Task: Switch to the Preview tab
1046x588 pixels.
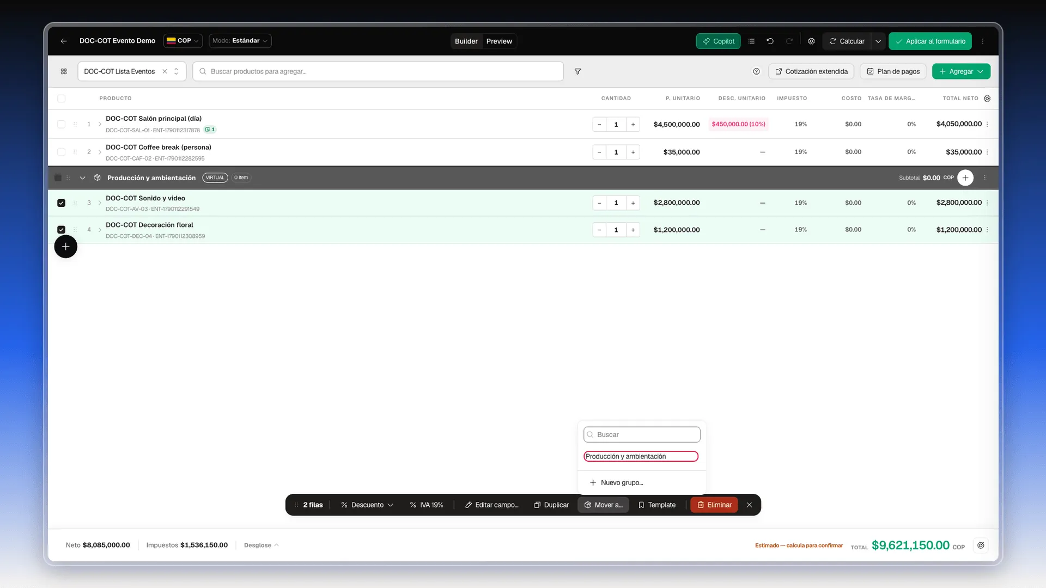Action: tap(499, 41)
